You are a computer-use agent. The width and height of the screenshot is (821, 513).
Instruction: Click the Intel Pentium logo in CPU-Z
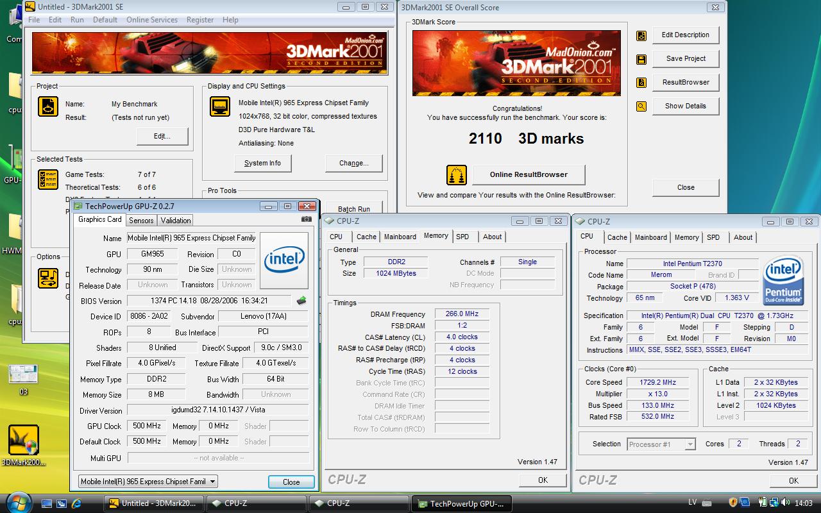(x=783, y=281)
